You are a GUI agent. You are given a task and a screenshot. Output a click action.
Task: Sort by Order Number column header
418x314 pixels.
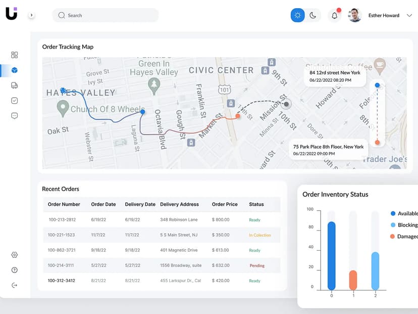64,204
